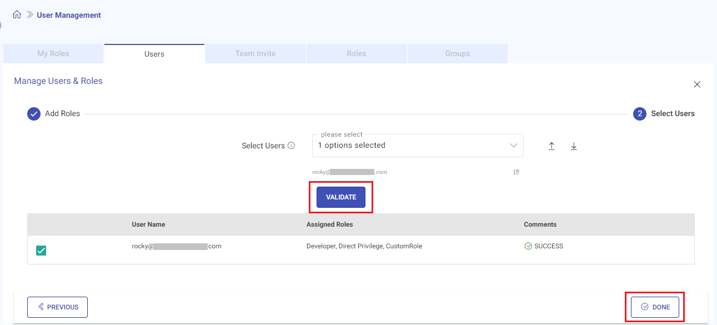This screenshot has width=717, height=325.
Task: Close the Manage Users & Roles panel
Action: (697, 84)
